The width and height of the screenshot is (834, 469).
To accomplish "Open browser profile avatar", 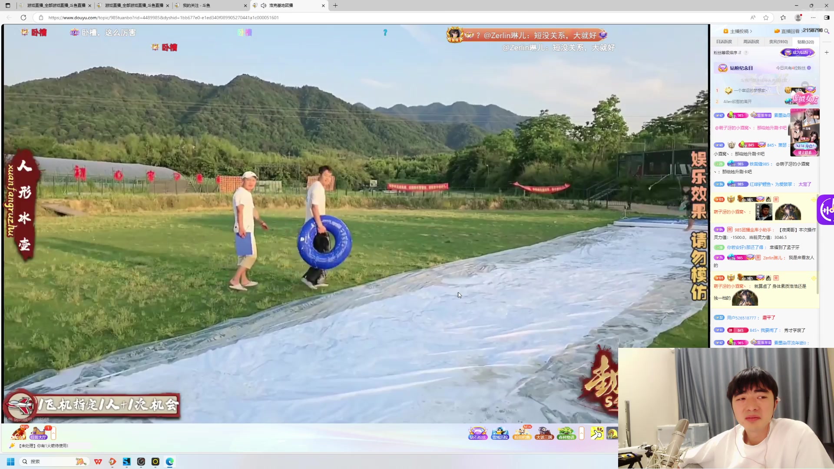I will coord(798,17).
